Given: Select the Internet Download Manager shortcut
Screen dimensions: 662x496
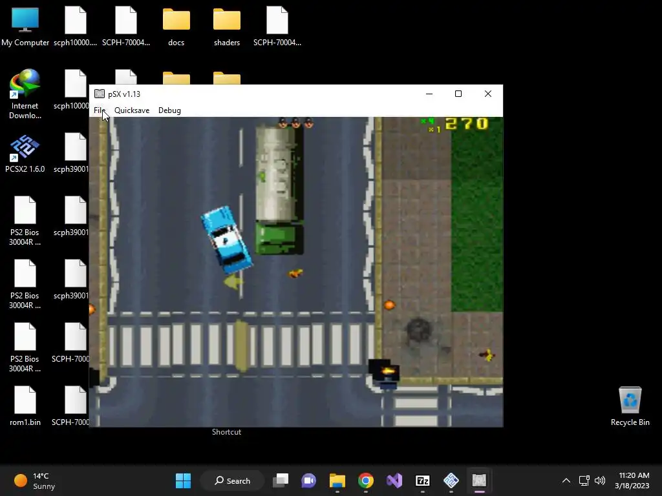Looking at the screenshot, I should click(25, 94).
